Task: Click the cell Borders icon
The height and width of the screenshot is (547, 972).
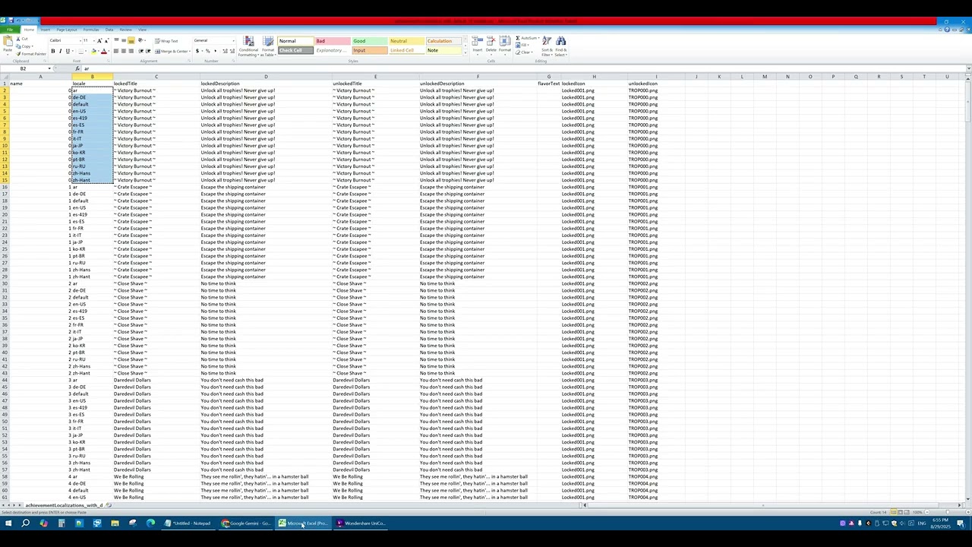Action: click(80, 51)
